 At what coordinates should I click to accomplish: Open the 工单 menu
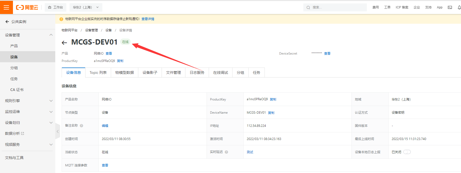(x=387, y=7)
